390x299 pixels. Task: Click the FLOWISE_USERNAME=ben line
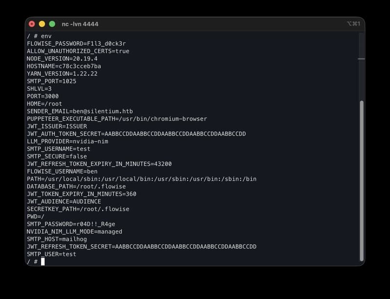(x=62, y=171)
